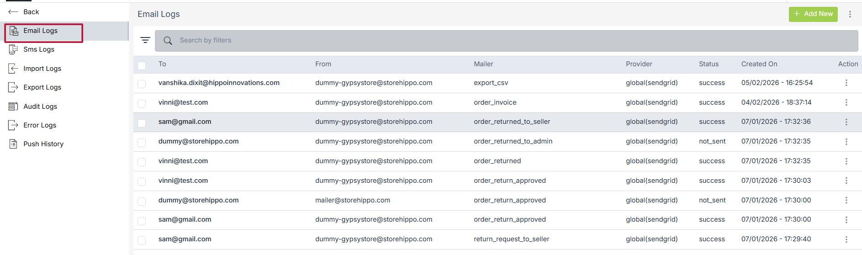Toggle the select-all checkbox in header

(x=142, y=65)
